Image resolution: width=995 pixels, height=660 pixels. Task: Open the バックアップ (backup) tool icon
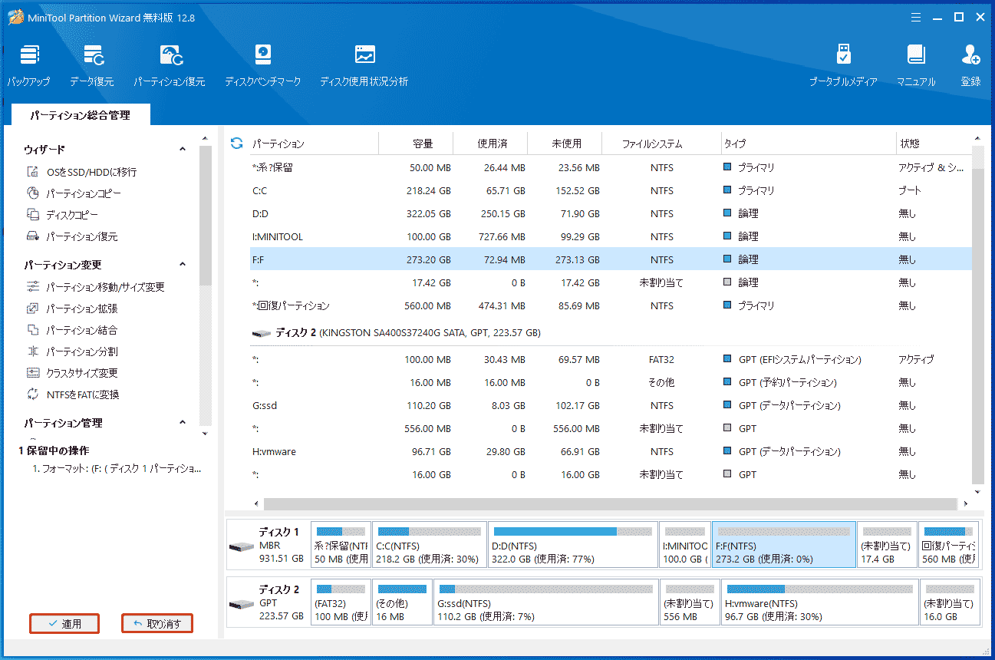[x=29, y=56]
